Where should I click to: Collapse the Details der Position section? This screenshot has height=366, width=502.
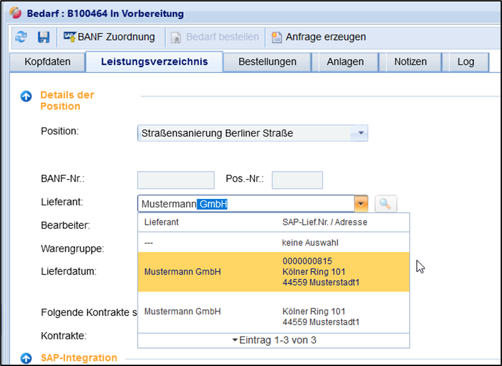tap(26, 97)
